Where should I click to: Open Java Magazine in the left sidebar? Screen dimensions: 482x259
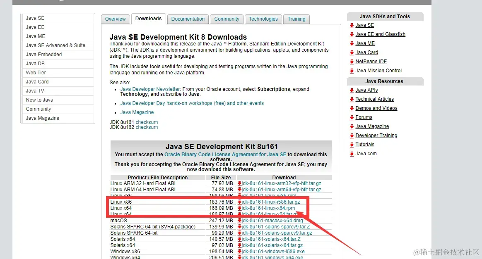click(58, 118)
